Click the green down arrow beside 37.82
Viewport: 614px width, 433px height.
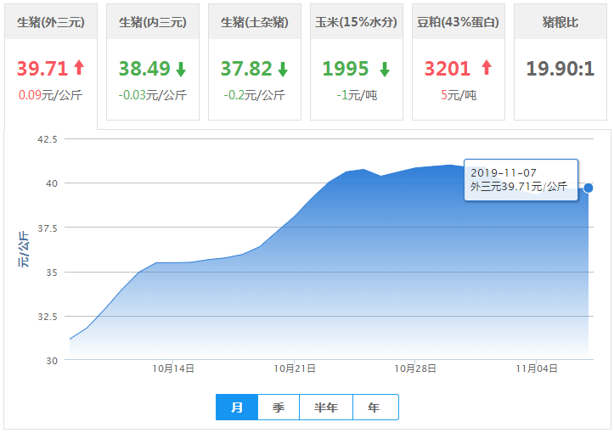(x=283, y=69)
